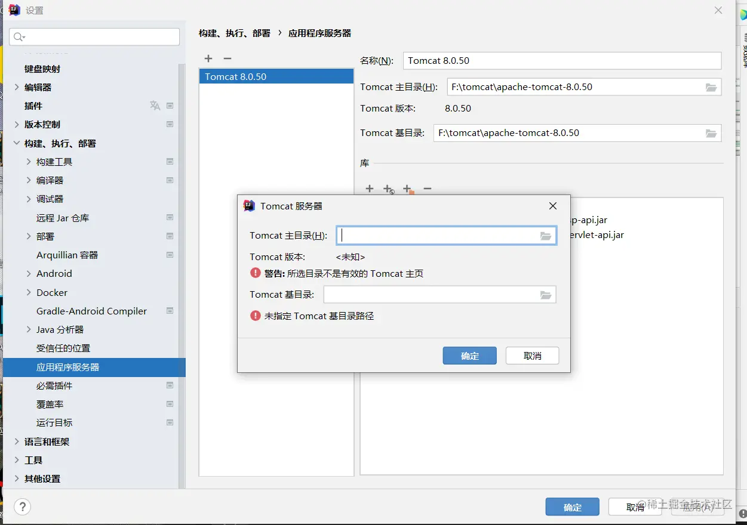The width and height of the screenshot is (747, 525).
Task: Select 应用程序服务器 in settings tree
Action: 94,367
